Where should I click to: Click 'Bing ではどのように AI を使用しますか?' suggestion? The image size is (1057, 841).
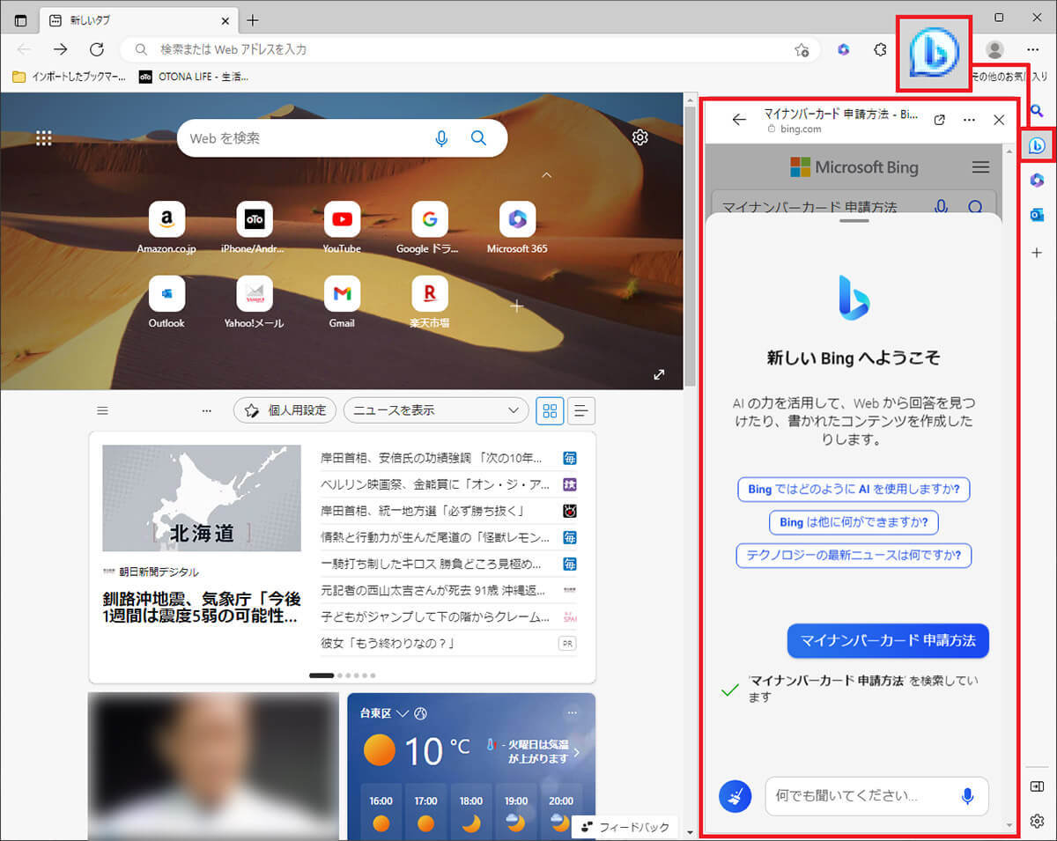[x=854, y=489]
